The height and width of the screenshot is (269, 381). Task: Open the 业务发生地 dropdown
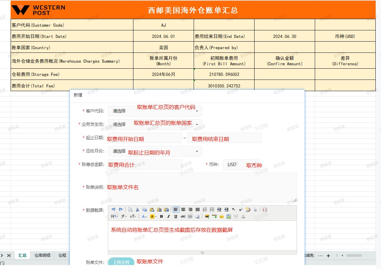[x=155, y=124]
